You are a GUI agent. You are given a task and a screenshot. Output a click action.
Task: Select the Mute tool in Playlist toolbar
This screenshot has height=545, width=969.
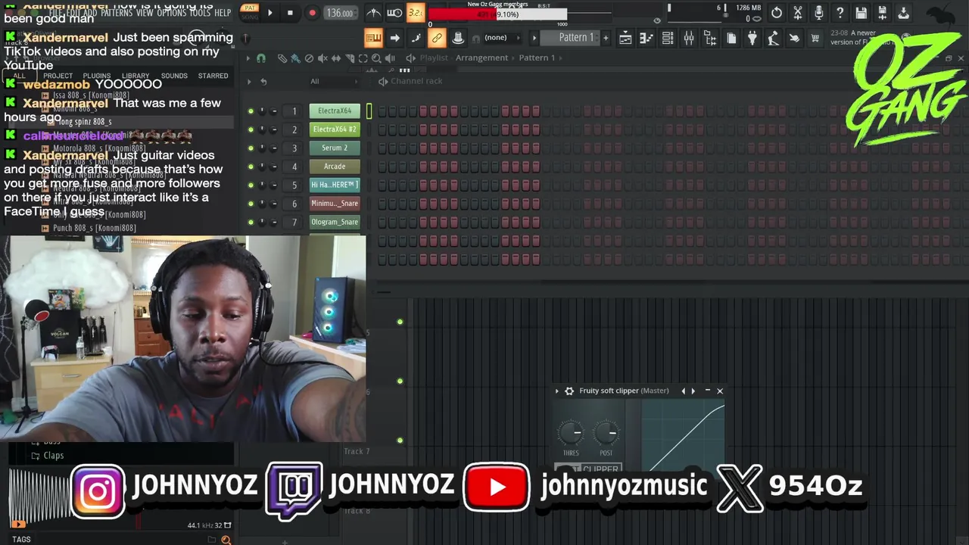(x=322, y=58)
